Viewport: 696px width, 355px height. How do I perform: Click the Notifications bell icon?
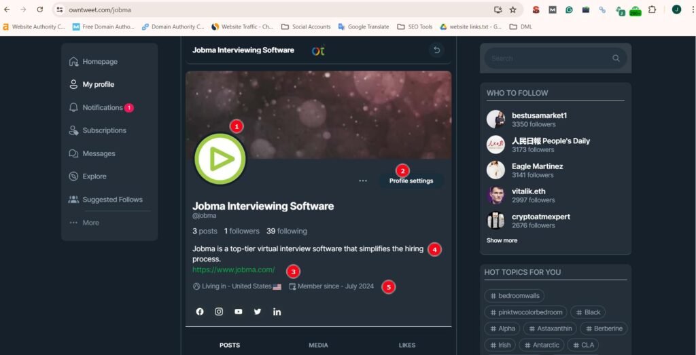pyautogui.click(x=73, y=107)
